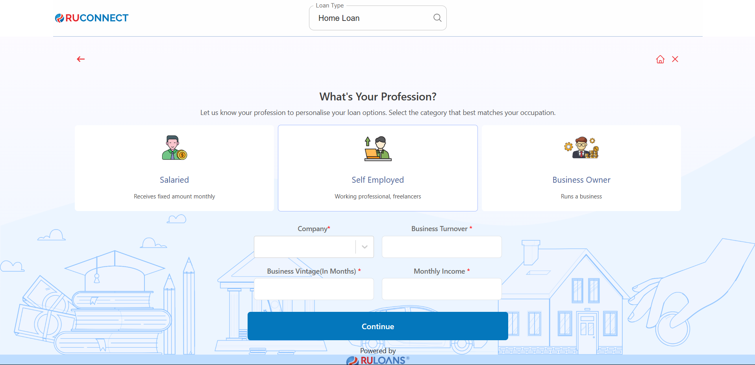Image resolution: width=755 pixels, height=365 pixels.
Task: Click the Salaried person illustration icon
Action: [x=174, y=148]
